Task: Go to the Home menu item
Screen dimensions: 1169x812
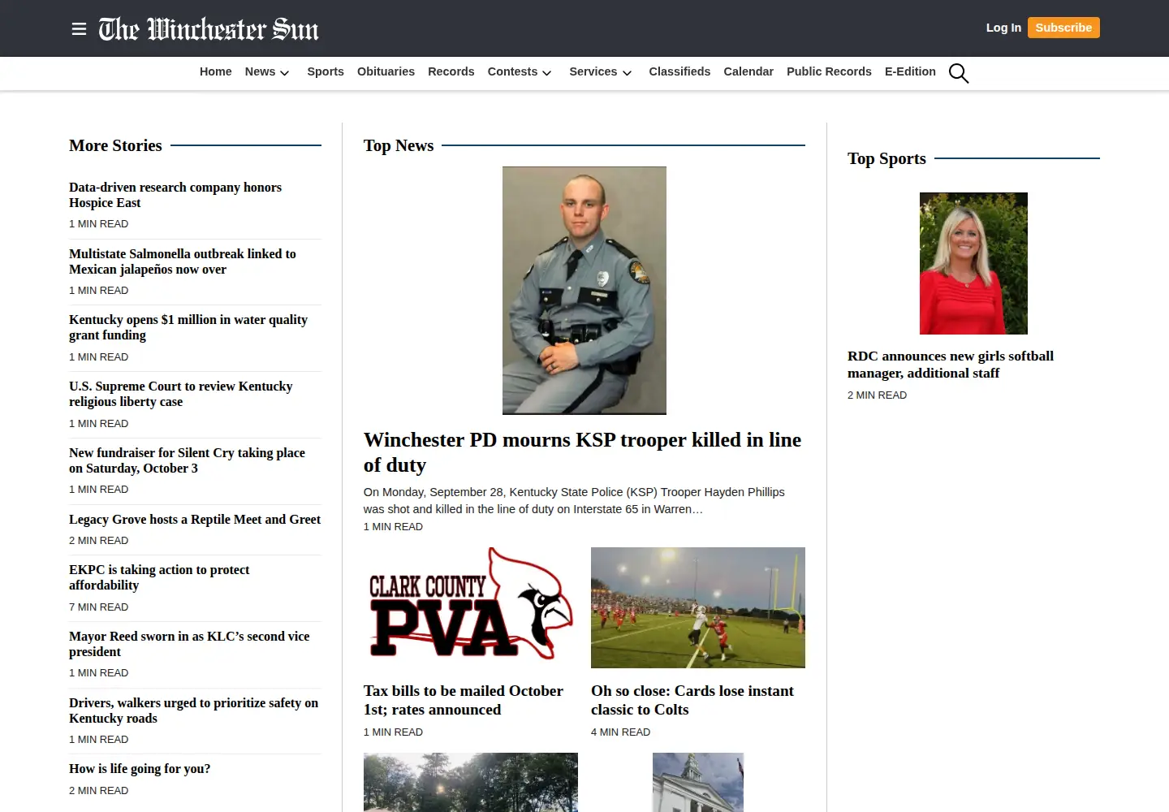Action: point(216,71)
